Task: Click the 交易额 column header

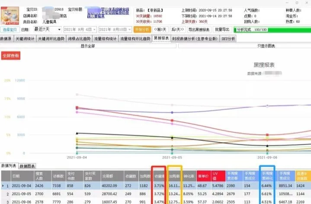Action: [x=112, y=176]
